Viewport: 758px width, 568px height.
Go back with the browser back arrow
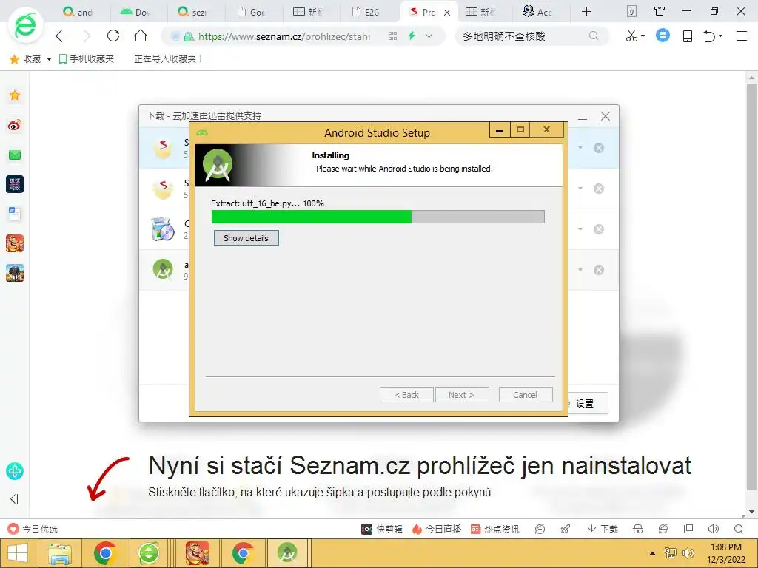pyautogui.click(x=60, y=35)
